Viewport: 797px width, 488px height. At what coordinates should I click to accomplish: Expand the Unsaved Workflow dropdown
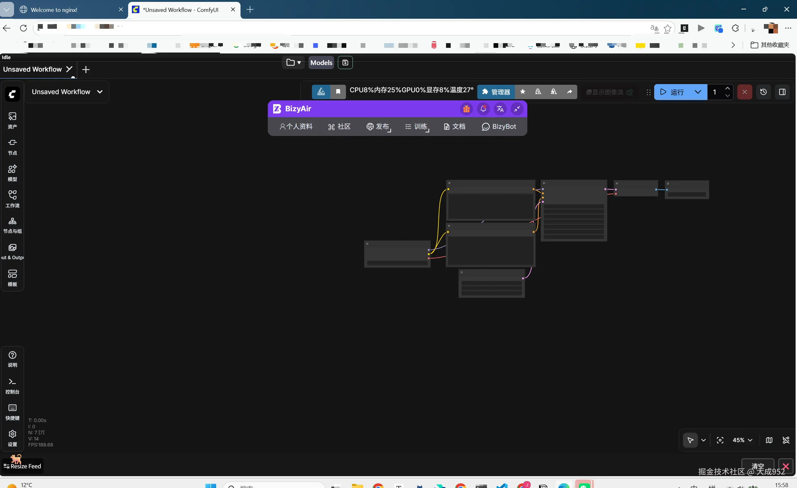tap(100, 92)
